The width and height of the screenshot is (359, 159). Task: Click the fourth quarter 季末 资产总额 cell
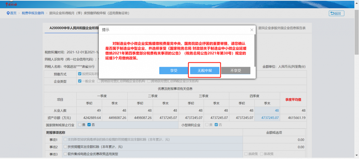(267, 118)
